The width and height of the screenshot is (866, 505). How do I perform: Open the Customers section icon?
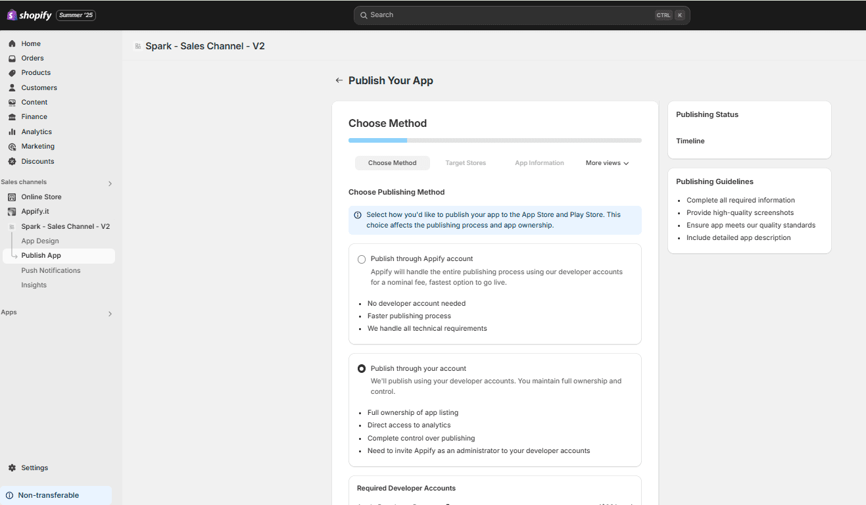pyautogui.click(x=12, y=87)
